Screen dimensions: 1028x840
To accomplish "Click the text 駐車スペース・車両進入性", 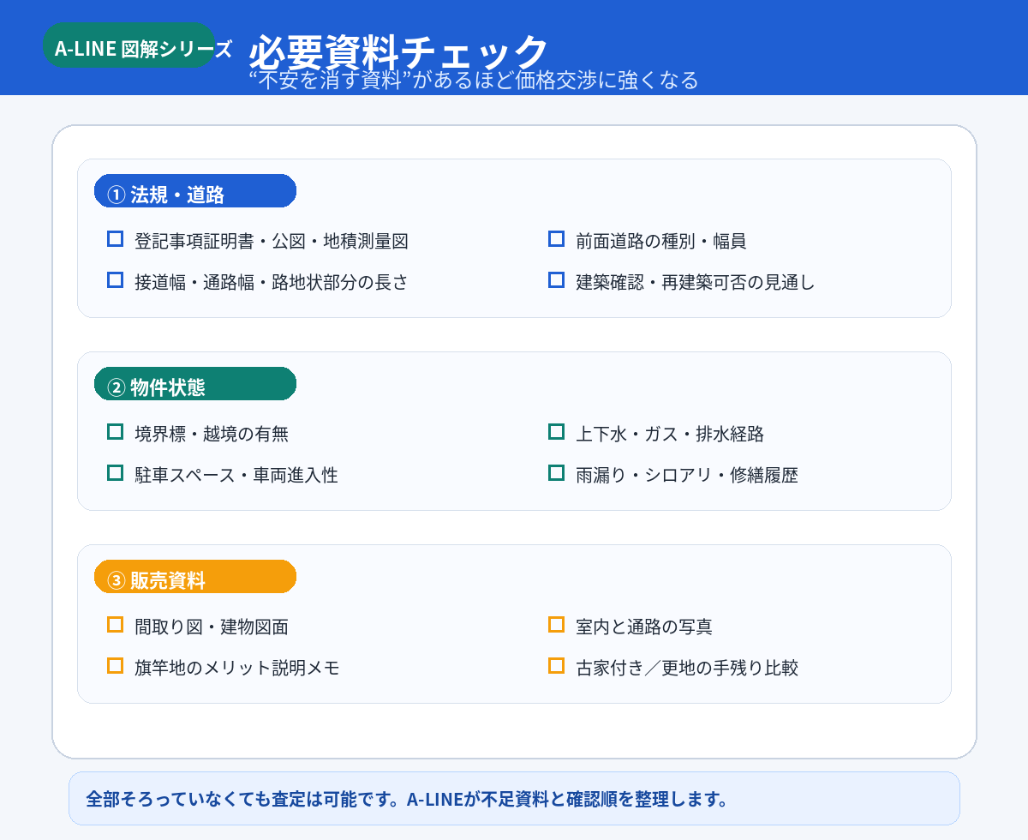I will click(x=236, y=475).
